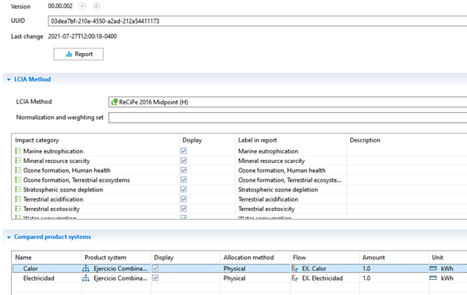
Task: Click the Terrestrial ecotoxicity category icon
Action: click(18, 209)
